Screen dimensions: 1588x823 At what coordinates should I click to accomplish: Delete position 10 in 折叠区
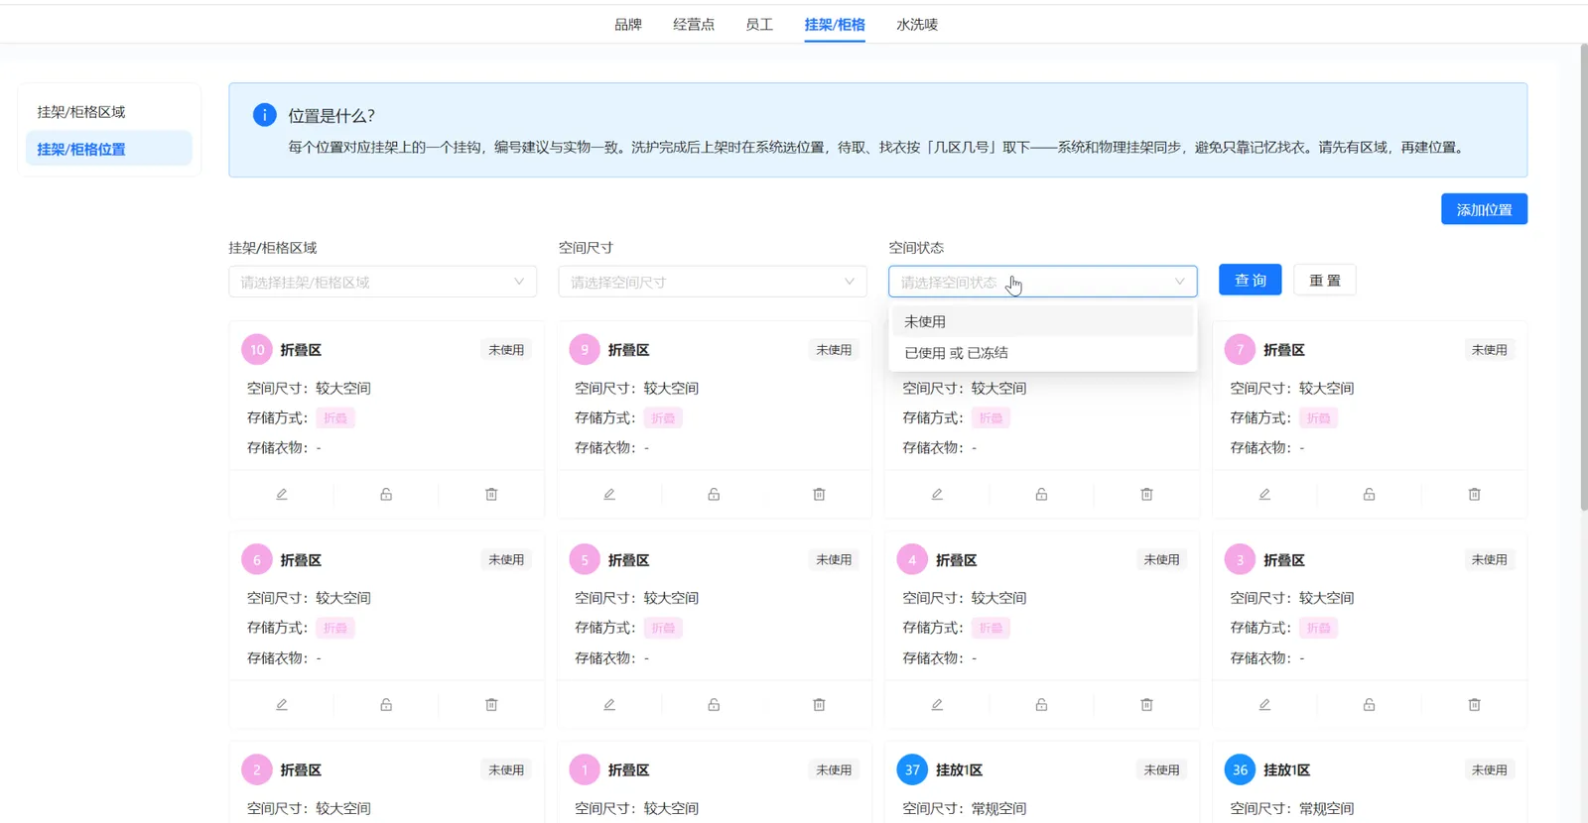[491, 494]
